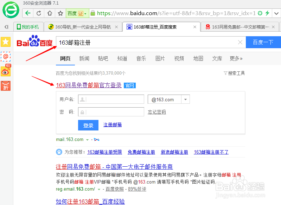This screenshot has height=205, width=281.
Task: Close the 163邮箱注册_百度搜索 tab
Action: click(x=195, y=27)
